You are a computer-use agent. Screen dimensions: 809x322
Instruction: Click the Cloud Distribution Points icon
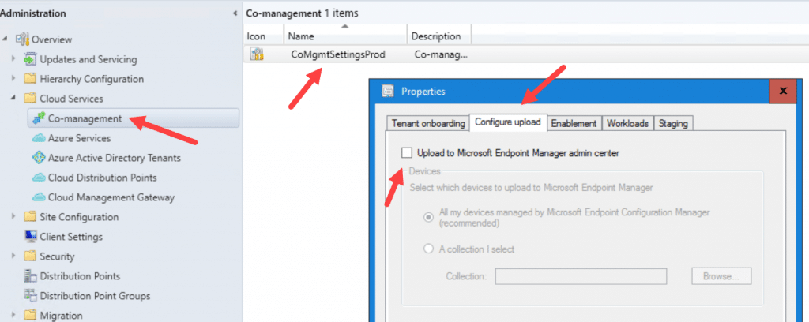click(x=39, y=178)
